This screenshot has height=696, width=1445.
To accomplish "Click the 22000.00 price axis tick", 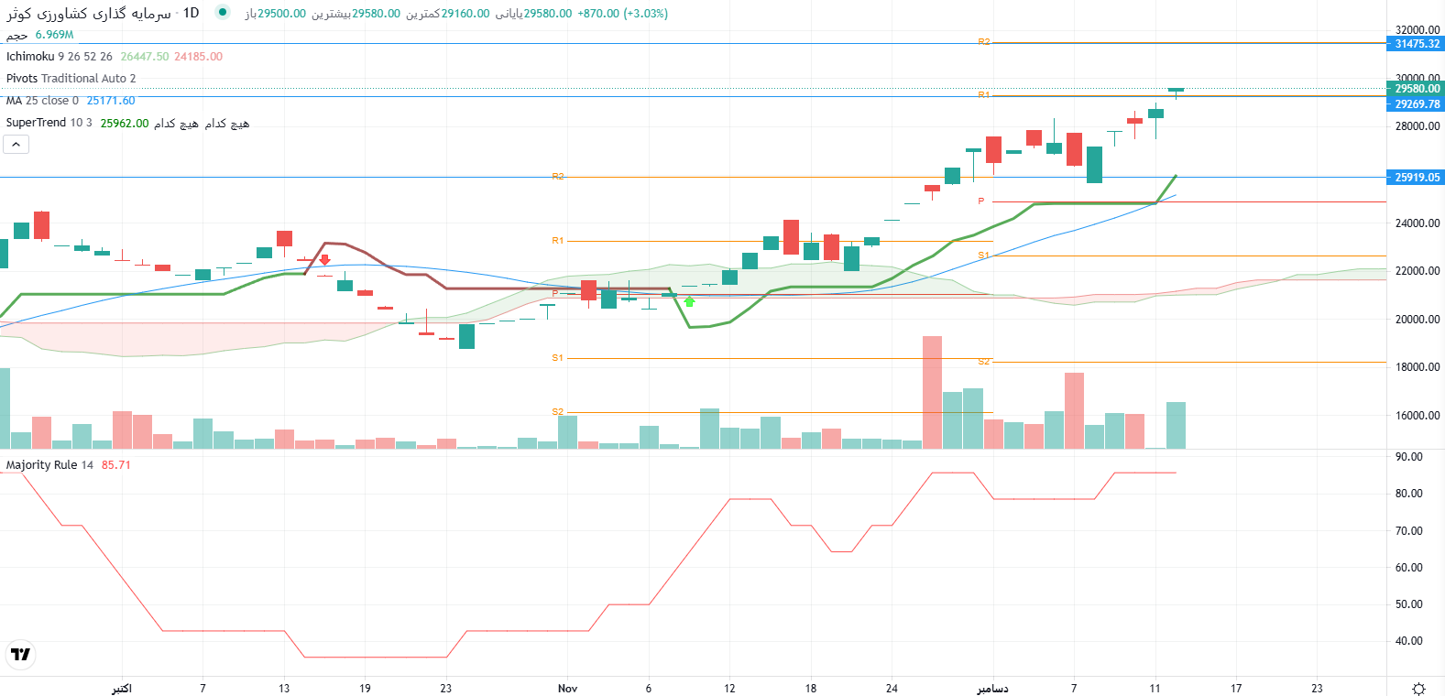I will coord(1418,271).
